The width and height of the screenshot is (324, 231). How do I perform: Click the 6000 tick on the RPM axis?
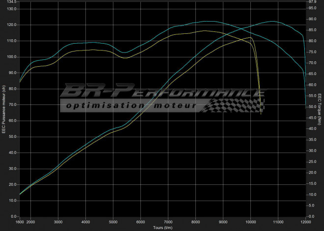140,222
